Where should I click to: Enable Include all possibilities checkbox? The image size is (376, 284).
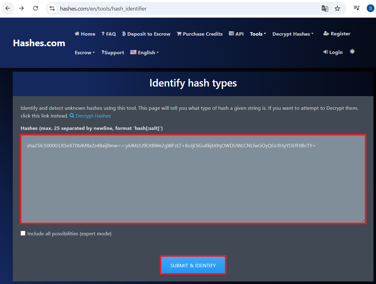point(23,233)
